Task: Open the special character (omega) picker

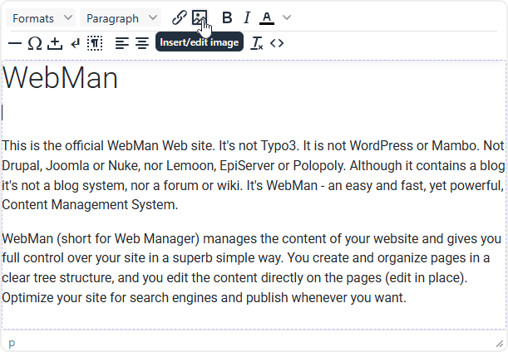Action: tap(35, 43)
